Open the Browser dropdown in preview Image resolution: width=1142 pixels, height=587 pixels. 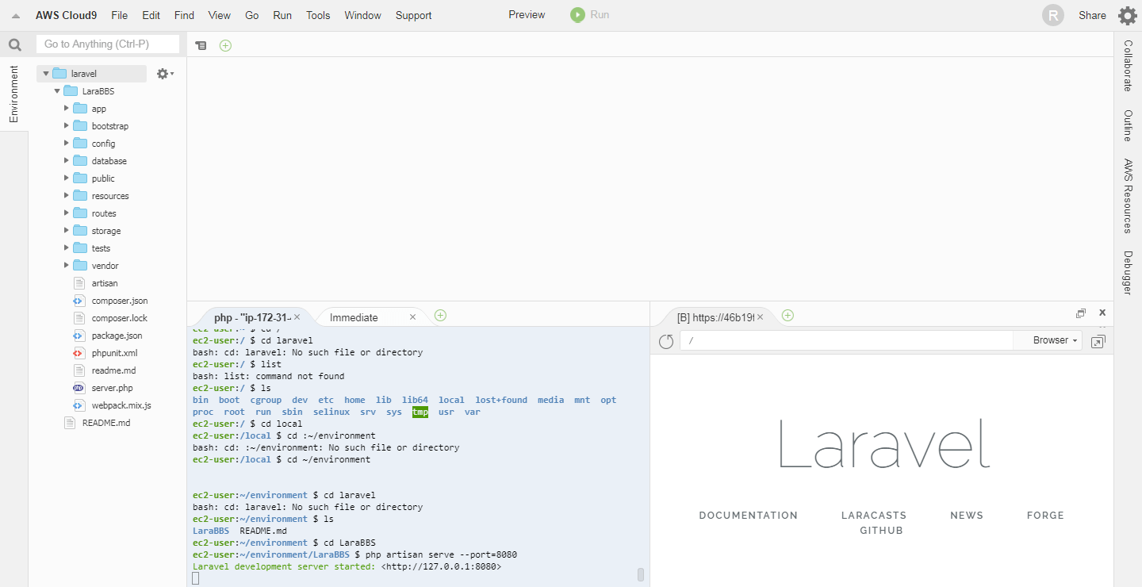click(1056, 340)
